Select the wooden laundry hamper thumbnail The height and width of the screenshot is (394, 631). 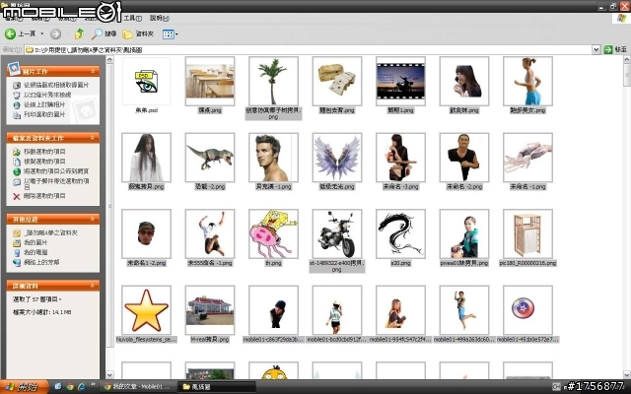point(527,234)
